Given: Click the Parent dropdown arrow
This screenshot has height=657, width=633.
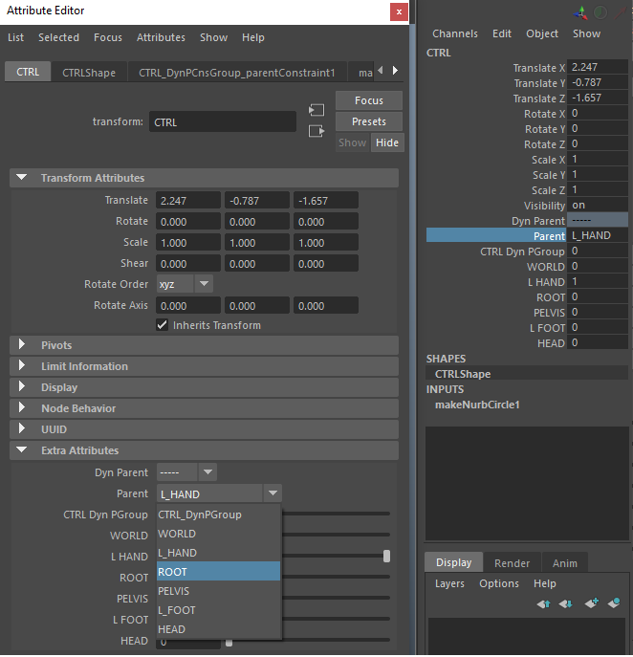Looking at the screenshot, I should 273,493.
